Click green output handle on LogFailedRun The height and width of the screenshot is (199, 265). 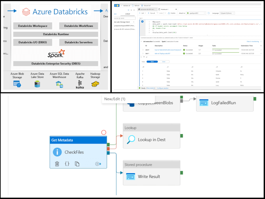pyautogui.click(x=255, y=99)
